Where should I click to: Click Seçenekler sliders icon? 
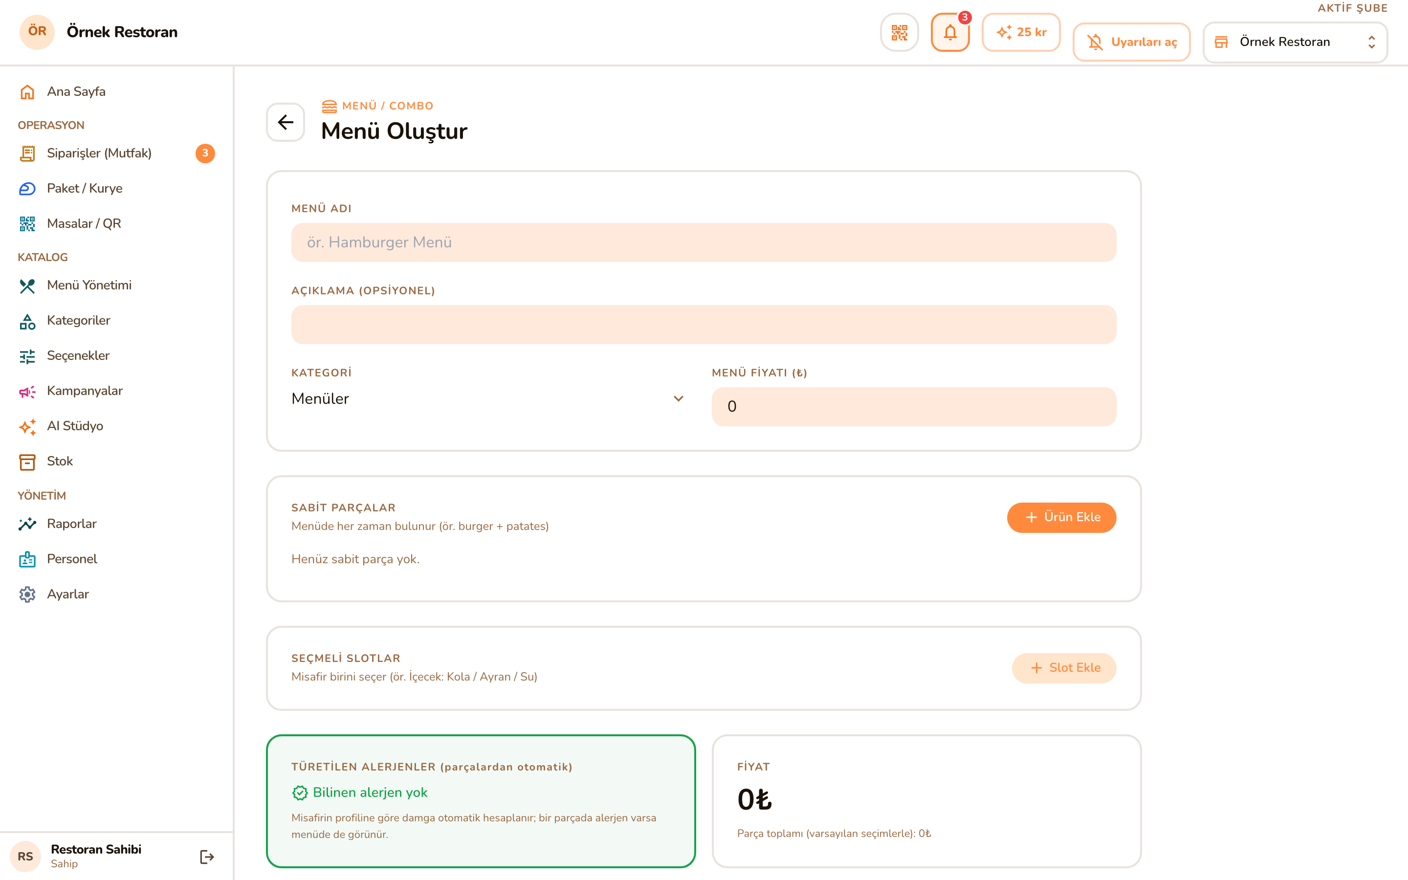tap(27, 356)
